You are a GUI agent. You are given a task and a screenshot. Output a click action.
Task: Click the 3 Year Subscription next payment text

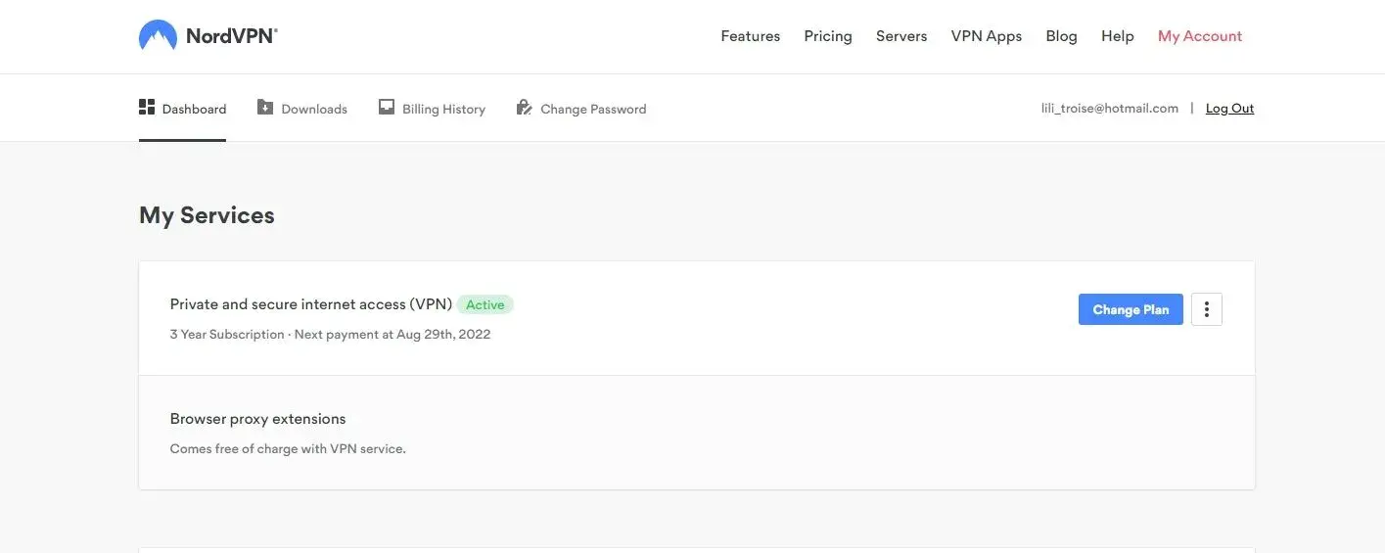[330, 335]
